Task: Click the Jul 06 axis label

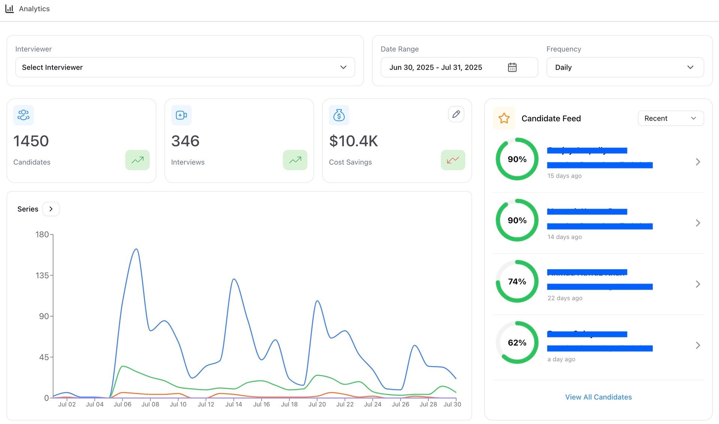Action: click(122, 404)
